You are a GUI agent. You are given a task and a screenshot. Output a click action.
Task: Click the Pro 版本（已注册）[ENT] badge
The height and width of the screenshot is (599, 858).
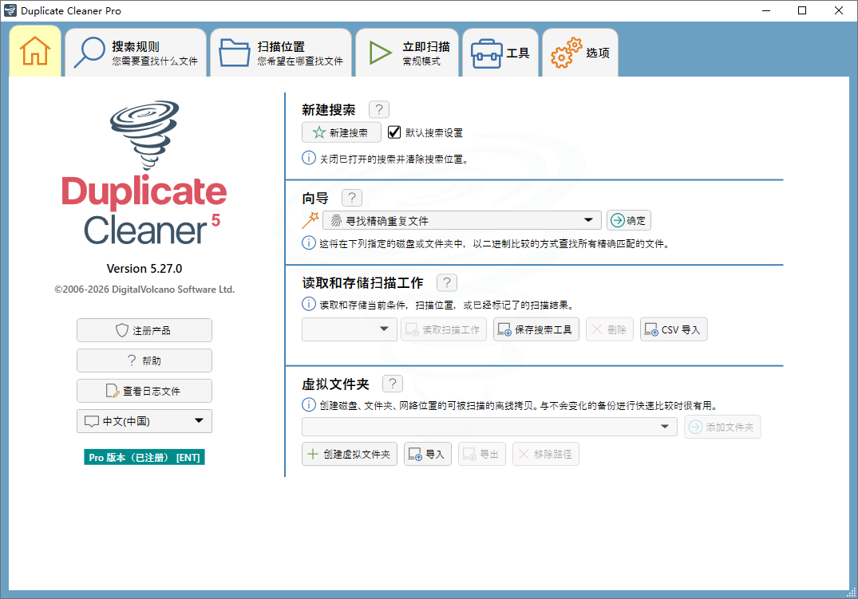144,457
